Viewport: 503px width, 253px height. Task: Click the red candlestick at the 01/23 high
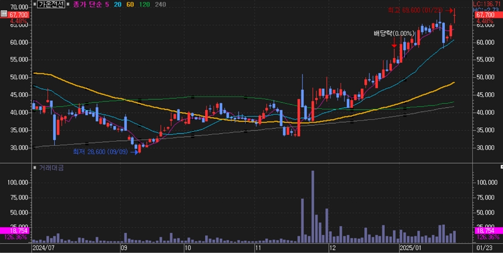pyautogui.click(x=454, y=16)
